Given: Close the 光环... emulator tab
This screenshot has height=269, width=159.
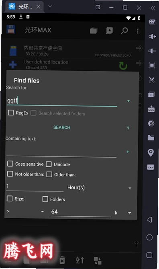Looking at the screenshot, I should [x=39, y=7].
